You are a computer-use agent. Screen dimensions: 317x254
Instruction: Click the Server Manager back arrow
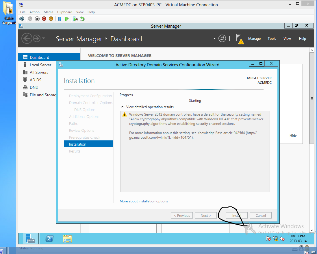tap(27, 38)
